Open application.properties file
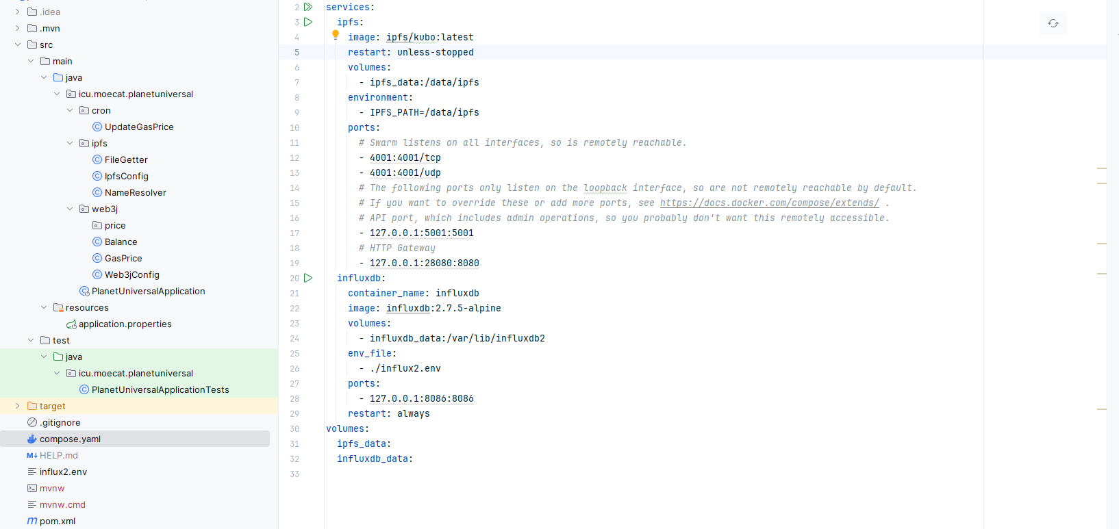The image size is (1119, 529). tap(125, 324)
